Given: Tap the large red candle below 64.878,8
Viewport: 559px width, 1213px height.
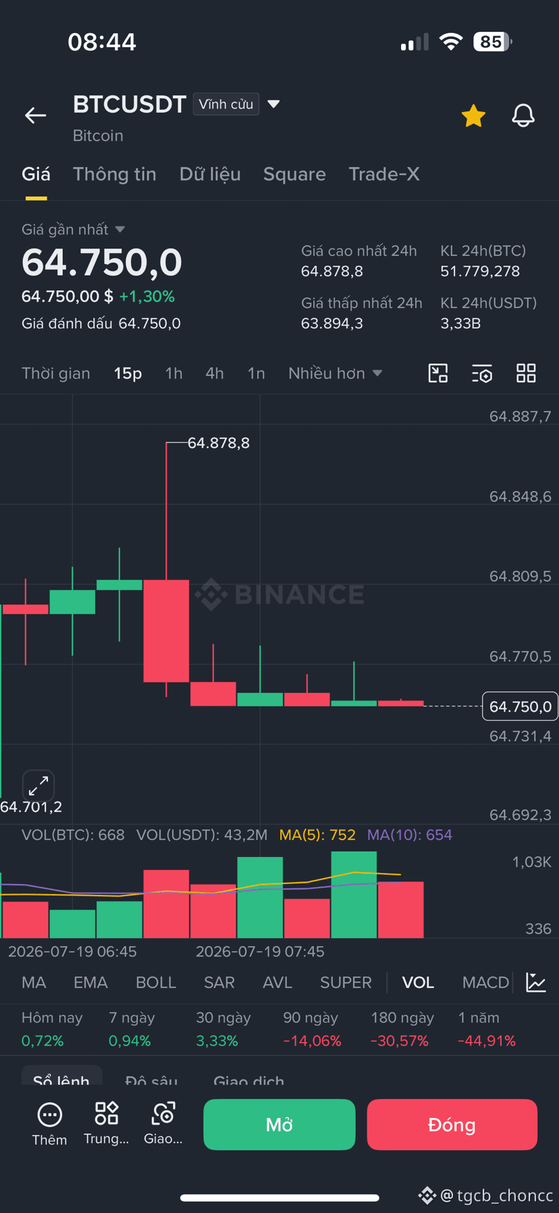Looking at the screenshot, I should [166, 631].
